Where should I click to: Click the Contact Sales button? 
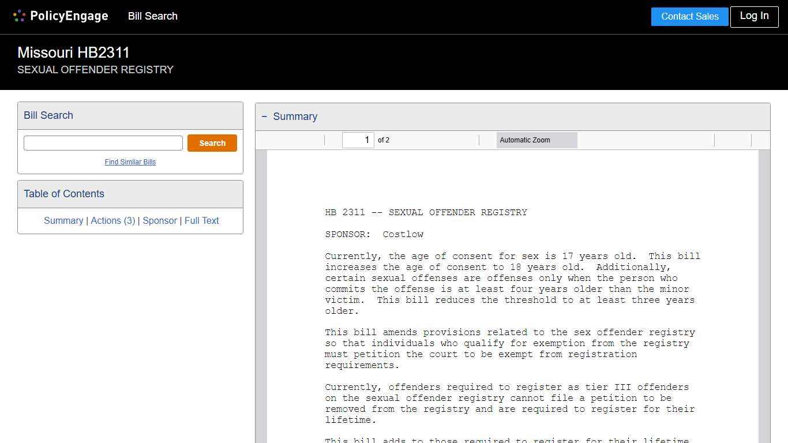click(x=689, y=16)
